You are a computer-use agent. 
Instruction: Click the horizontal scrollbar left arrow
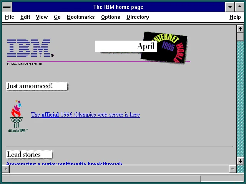click(x=6, y=169)
